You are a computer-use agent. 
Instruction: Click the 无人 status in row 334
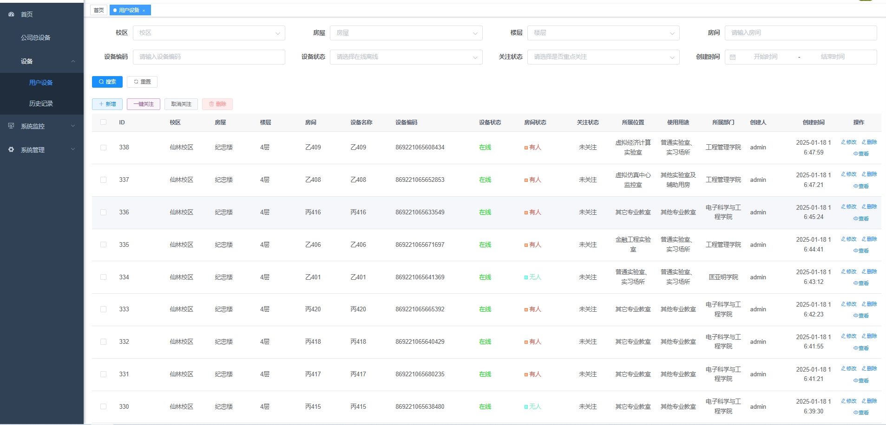(x=533, y=277)
